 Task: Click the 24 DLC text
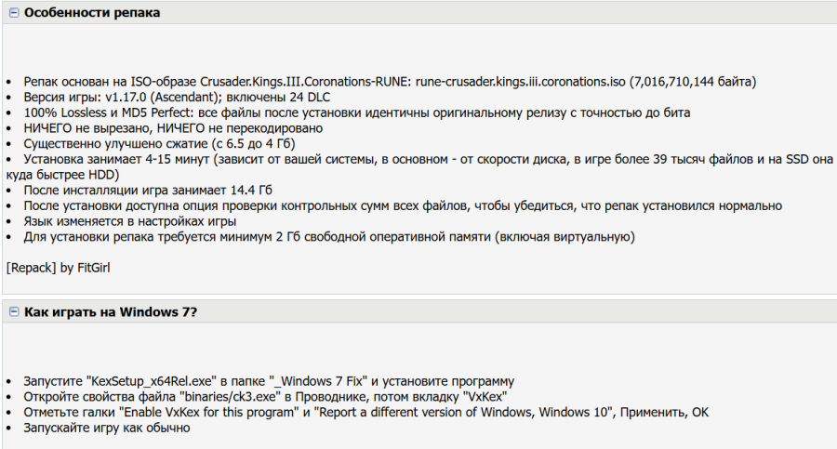pyautogui.click(x=310, y=98)
